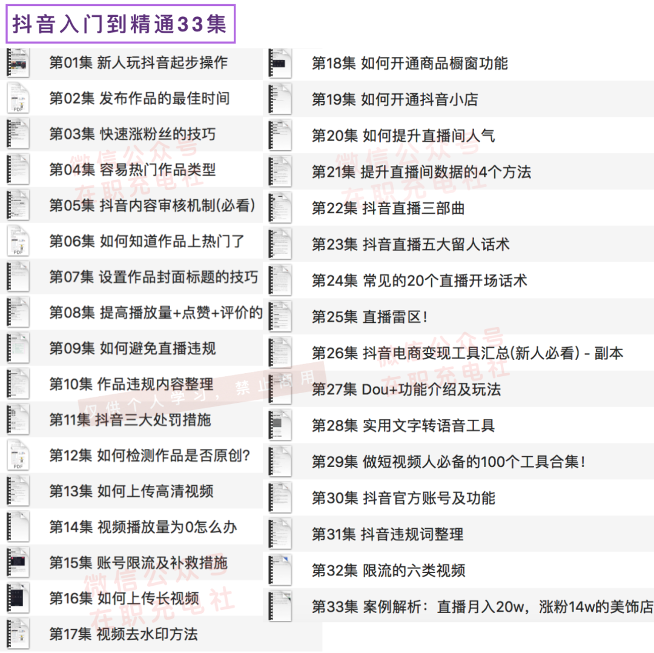Viewport: 654px width, 653px height.
Task: Select file name 第13集 如何上传高清视频
Action: coord(131,491)
